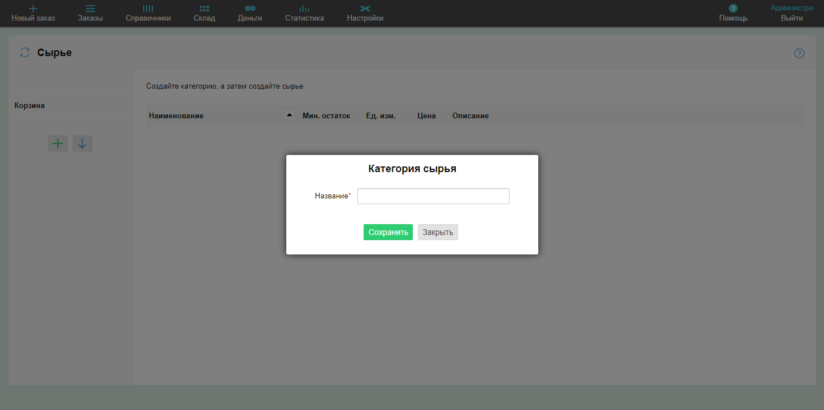824x410 pixels.
Task: Open the Деньги menu
Action: (250, 13)
